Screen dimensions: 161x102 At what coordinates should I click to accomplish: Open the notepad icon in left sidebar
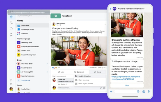[11, 35]
